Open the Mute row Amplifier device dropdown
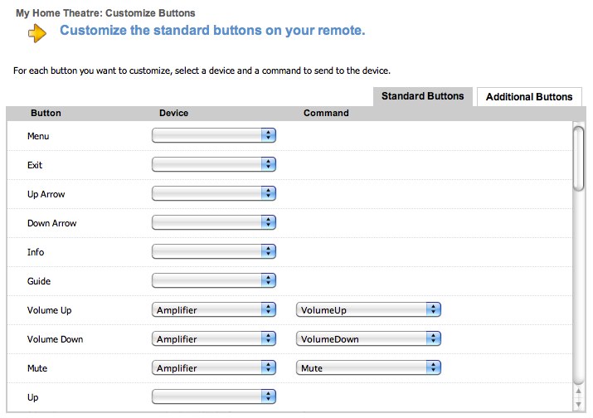This screenshot has height=418, width=593. [214, 367]
